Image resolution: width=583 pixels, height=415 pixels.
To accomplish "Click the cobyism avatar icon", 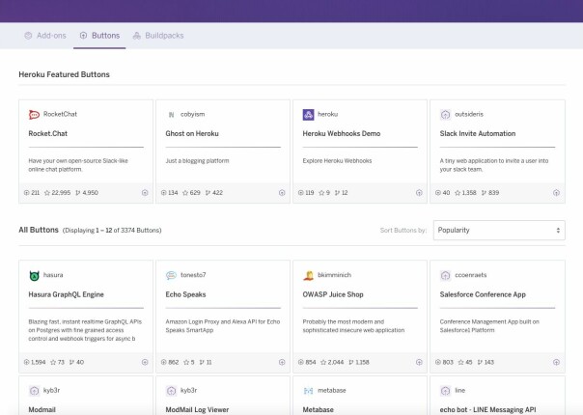I will [x=171, y=115].
